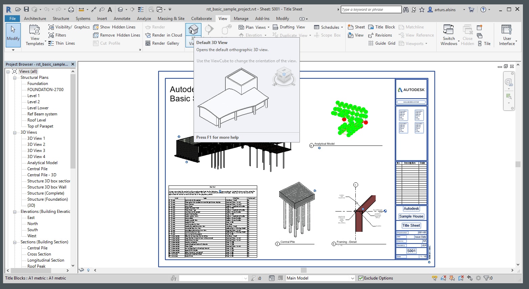The image size is (529, 289).
Task: Open the Plan Views dropdown arrow
Action: point(269,27)
